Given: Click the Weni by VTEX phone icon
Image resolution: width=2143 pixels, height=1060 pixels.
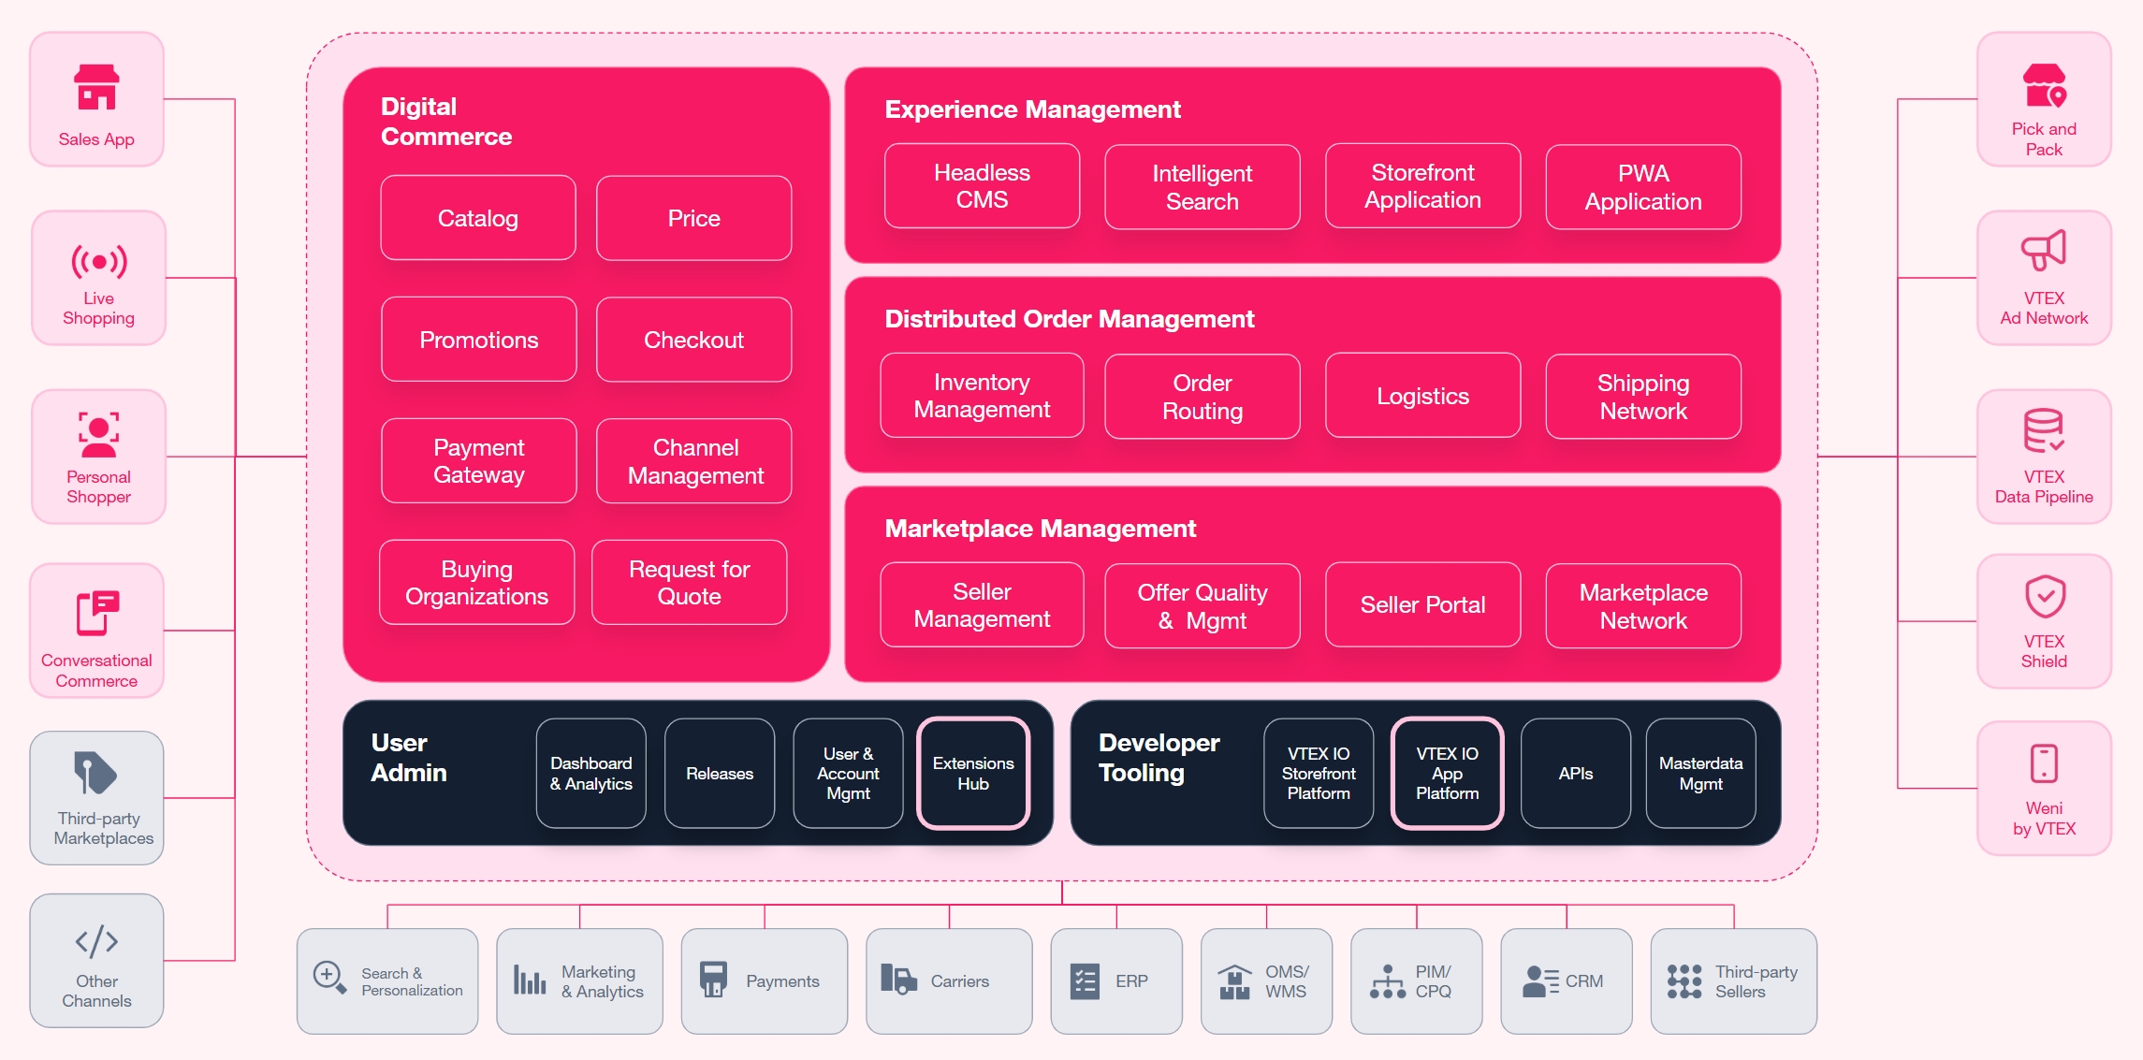Looking at the screenshot, I should (2044, 763).
